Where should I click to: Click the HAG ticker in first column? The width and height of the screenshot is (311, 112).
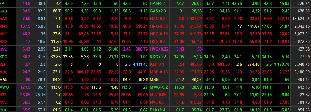pyautogui.click(x=4, y=19)
